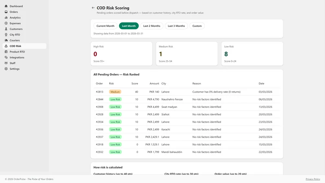Click the City column header
Image resolution: width=325 pixels, height=183 pixels.
pos(164,83)
